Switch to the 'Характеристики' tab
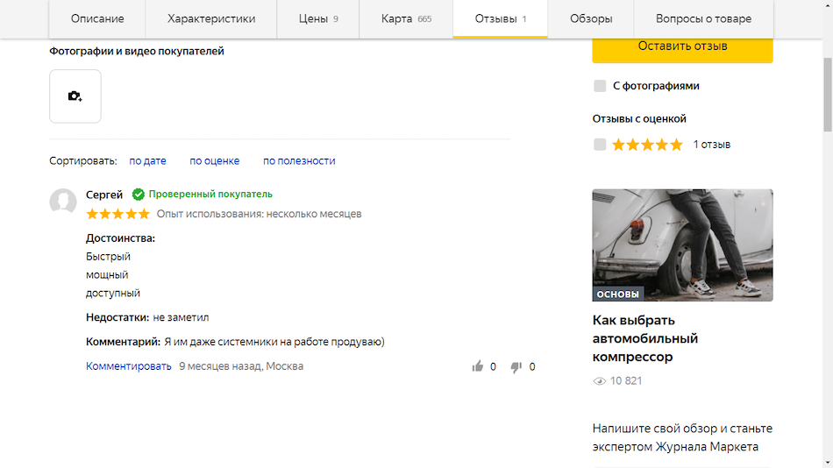Image resolution: width=833 pixels, height=468 pixels. click(x=210, y=18)
